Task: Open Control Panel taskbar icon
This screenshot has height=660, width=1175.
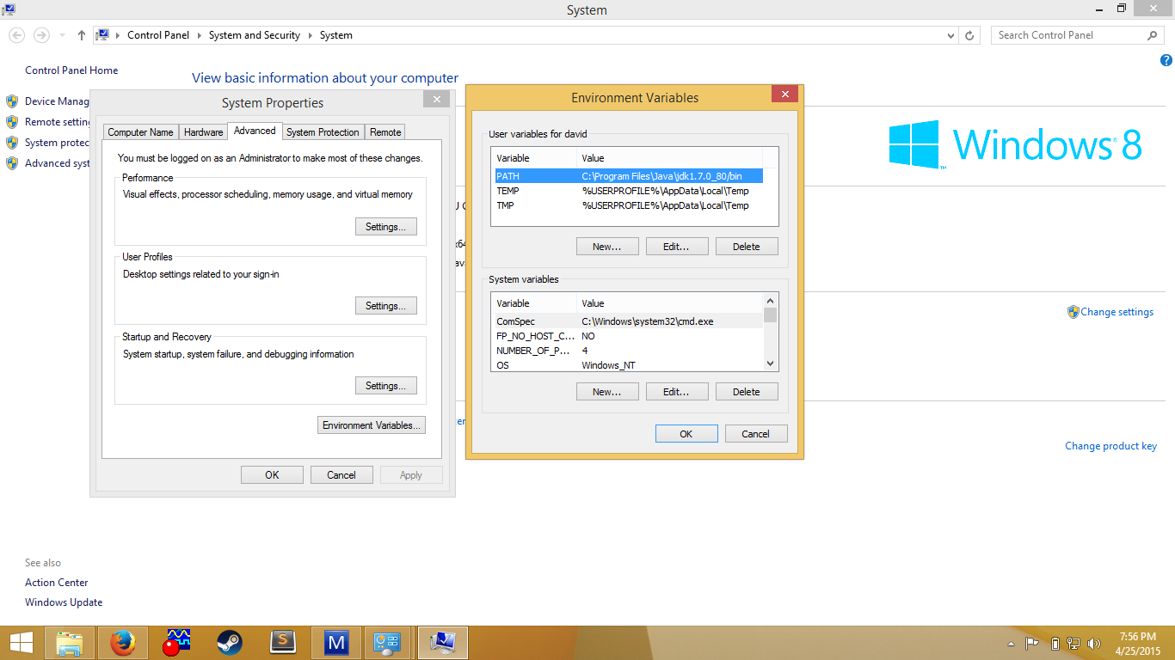Action: [x=388, y=643]
